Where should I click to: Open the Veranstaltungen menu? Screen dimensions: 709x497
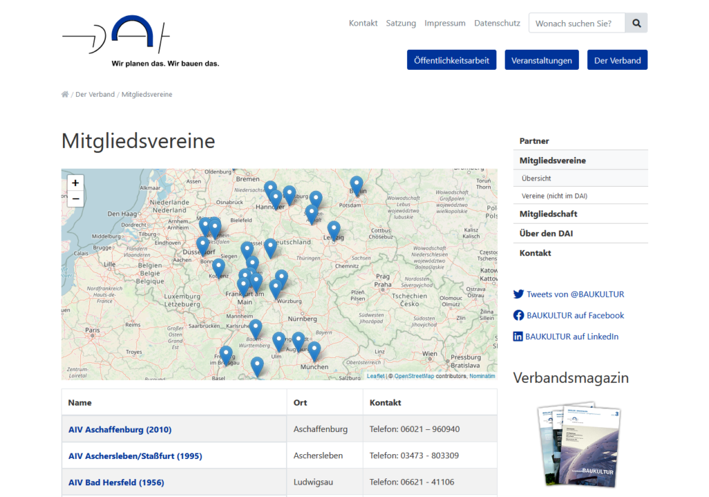coord(541,60)
